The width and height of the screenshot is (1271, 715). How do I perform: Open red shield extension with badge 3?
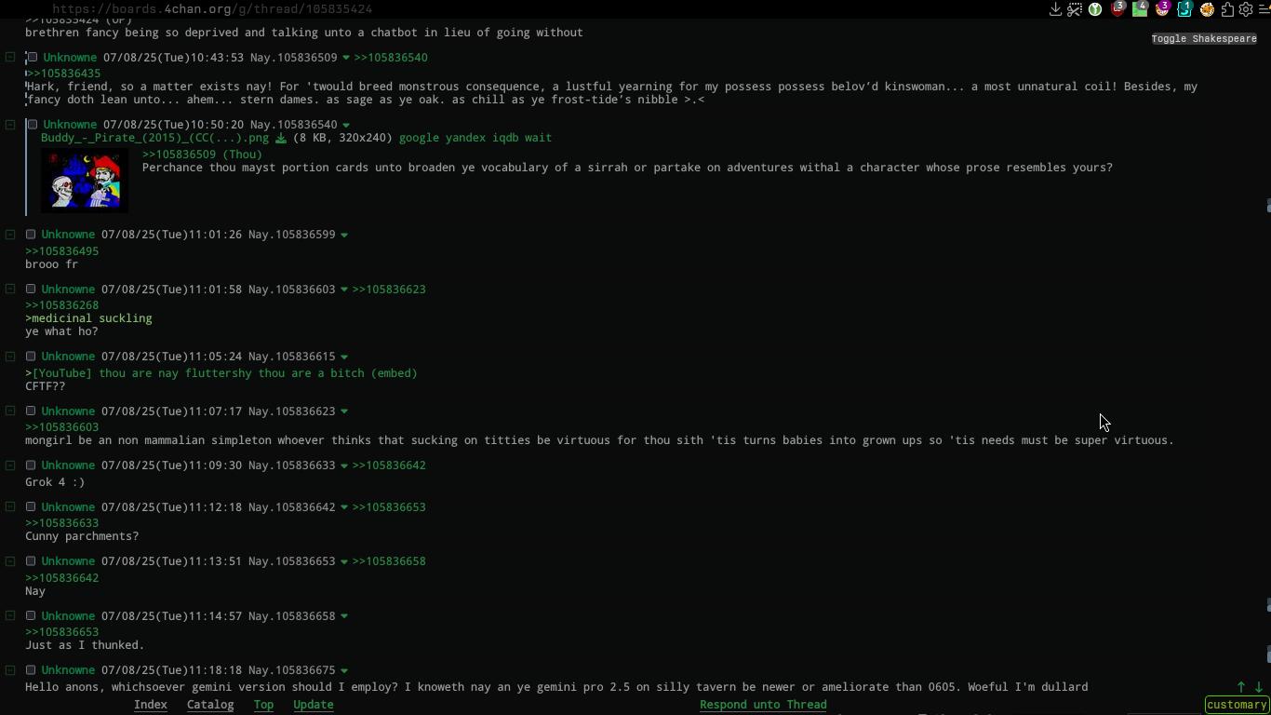pos(1117,9)
